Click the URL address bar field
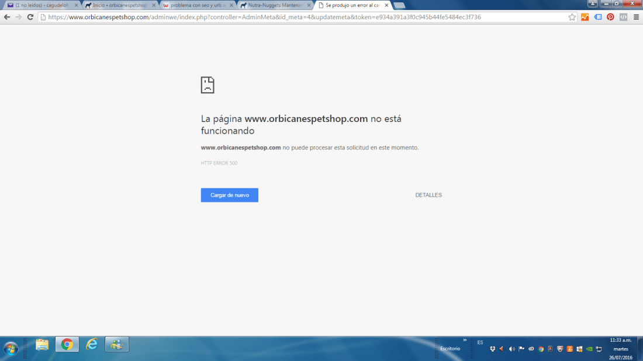Screen dimensions: 643x361 point(307,17)
